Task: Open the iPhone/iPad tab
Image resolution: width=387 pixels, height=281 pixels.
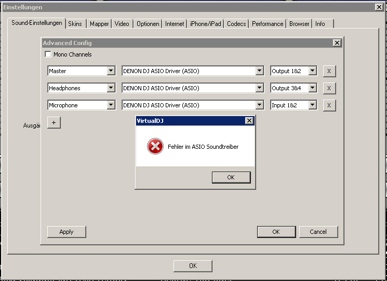Action: (x=205, y=24)
